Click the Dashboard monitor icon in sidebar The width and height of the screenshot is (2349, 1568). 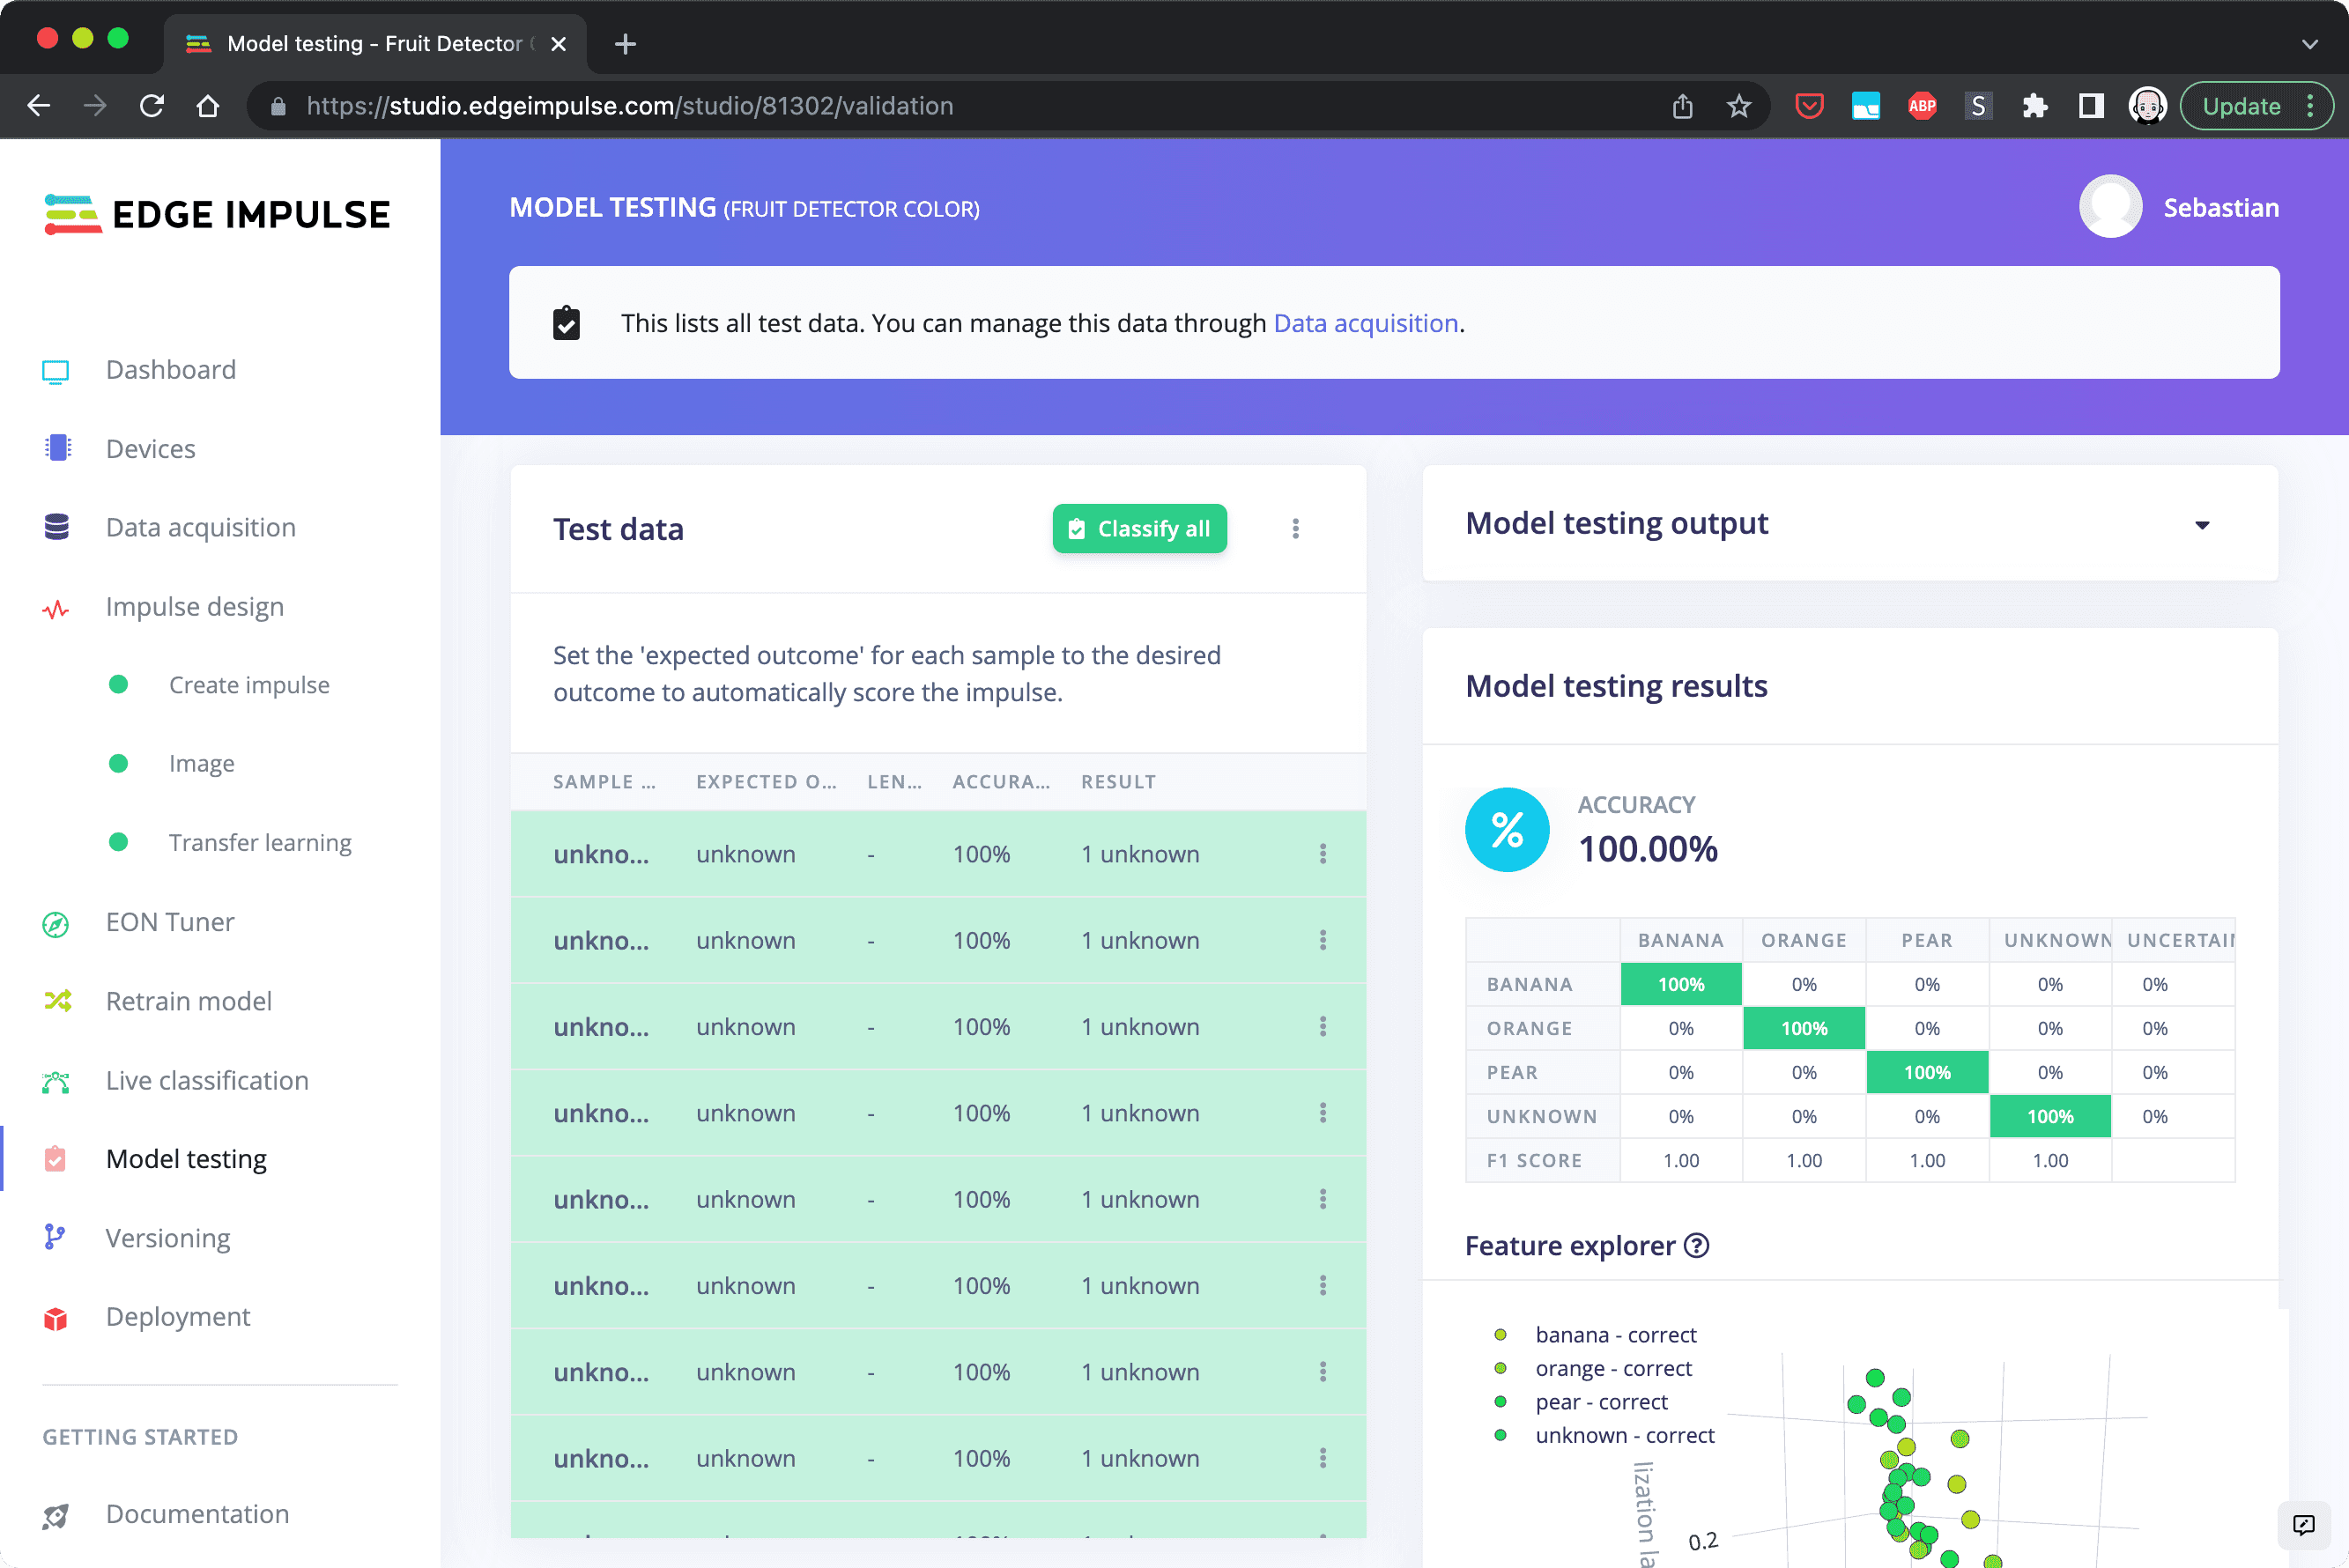point(56,371)
